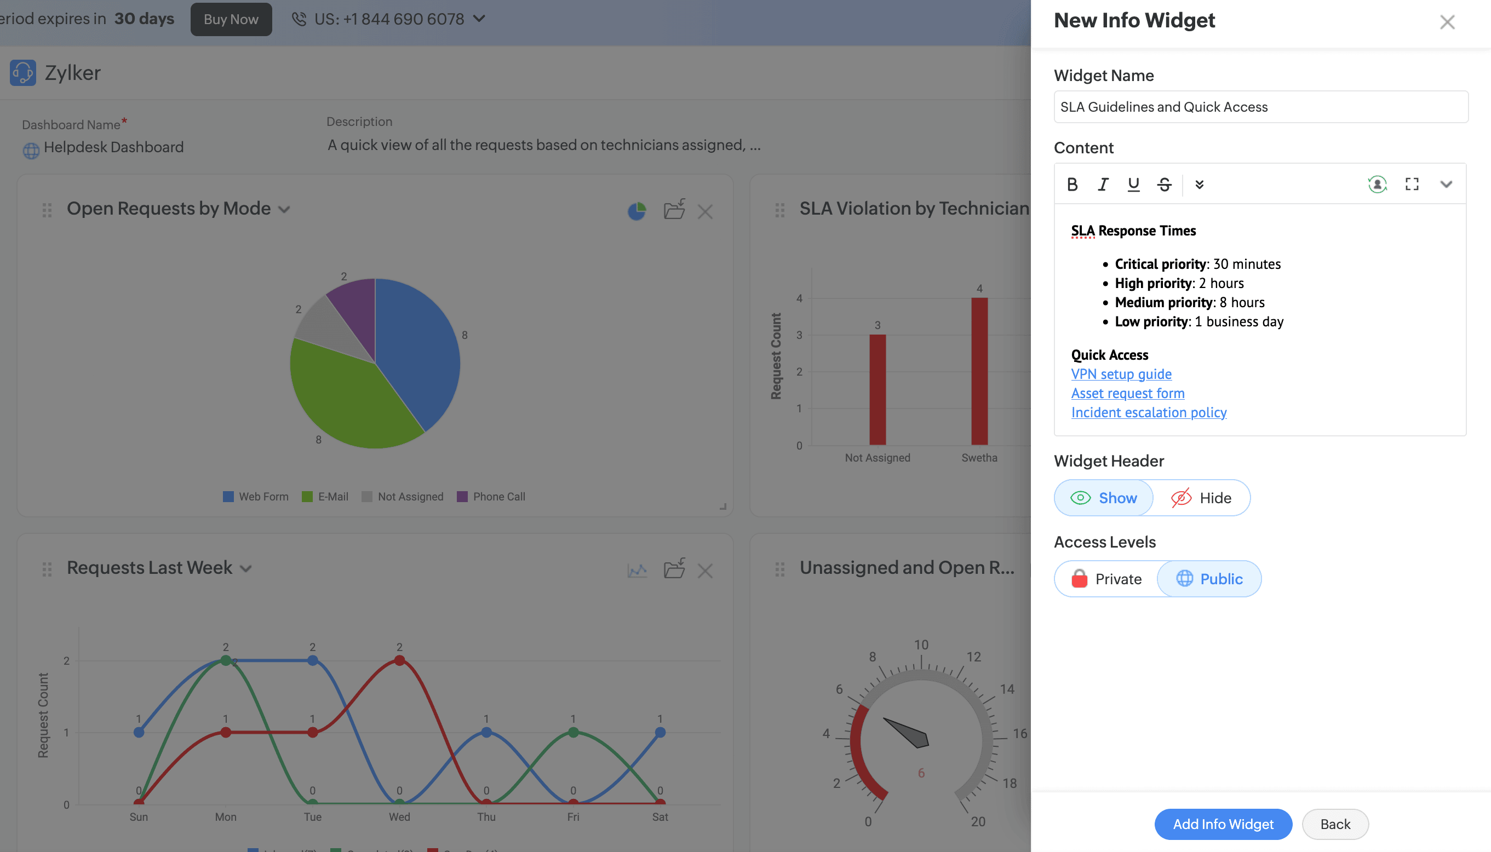Hide the widget header
Image resolution: width=1491 pixels, height=852 pixels.
tap(1201, 498)
